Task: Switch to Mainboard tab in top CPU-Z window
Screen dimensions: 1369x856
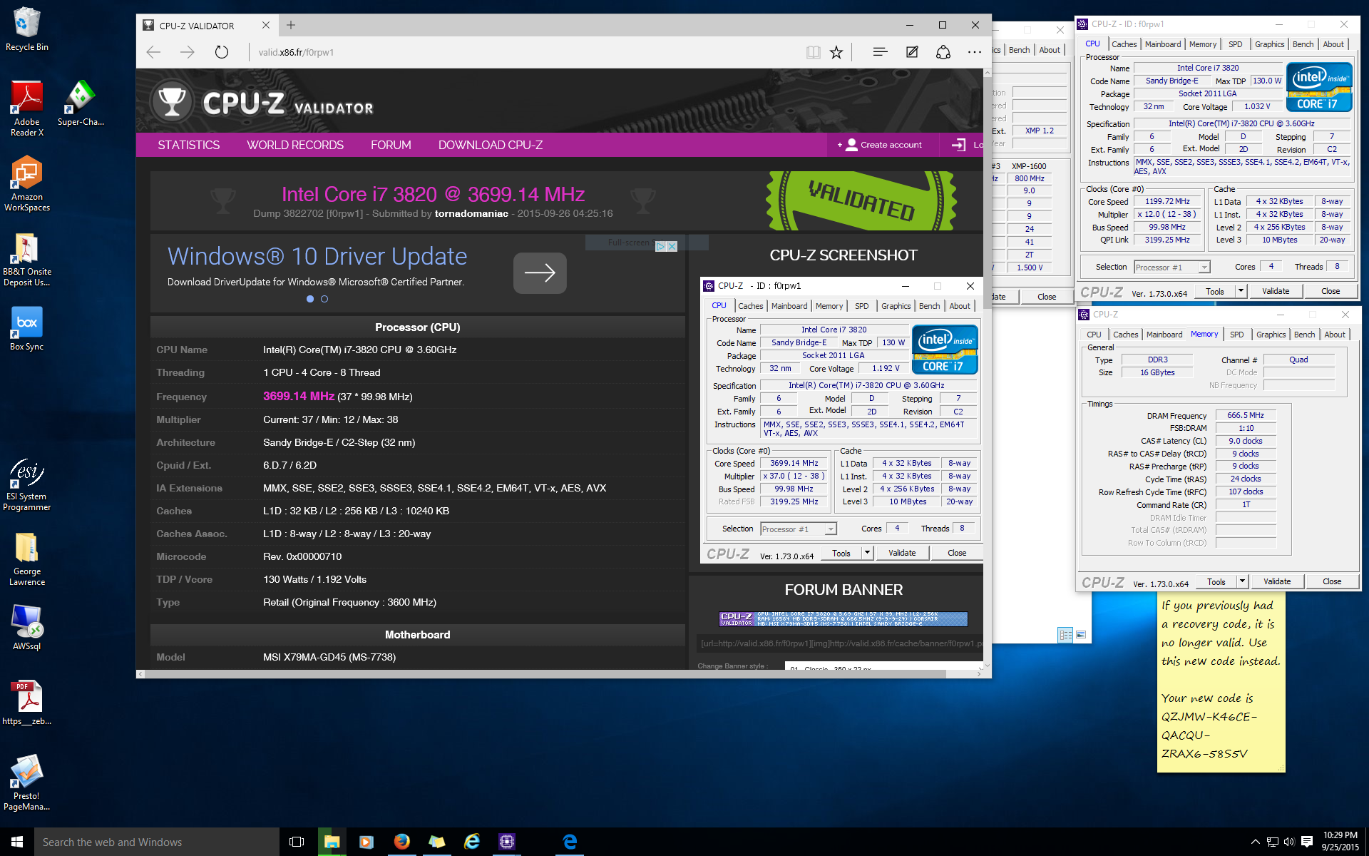Action: point(1163,44)
